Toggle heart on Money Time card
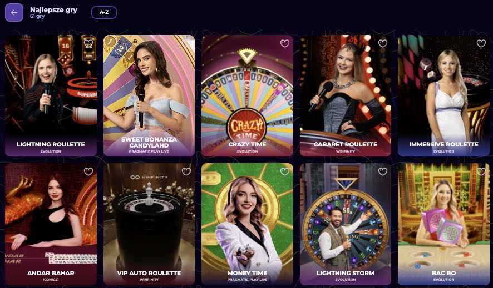Image resolution: width=493 pixels, height=288 pixels. [284, 171]
